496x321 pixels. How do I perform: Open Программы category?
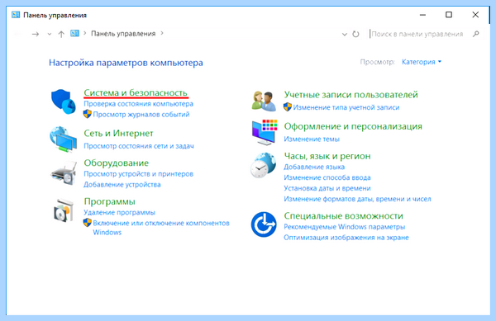pyautogui.click(x=109, y=201)
